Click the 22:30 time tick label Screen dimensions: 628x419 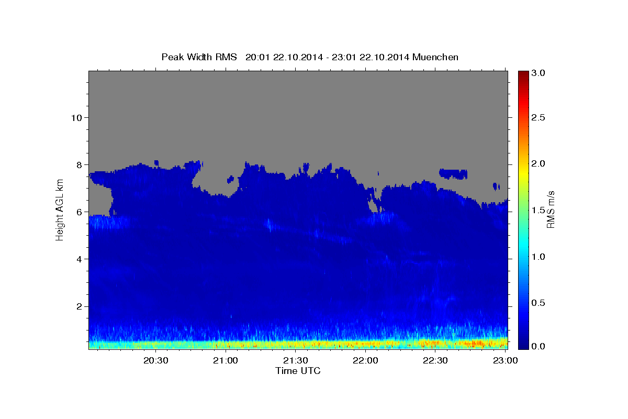[x=435, y=360]
